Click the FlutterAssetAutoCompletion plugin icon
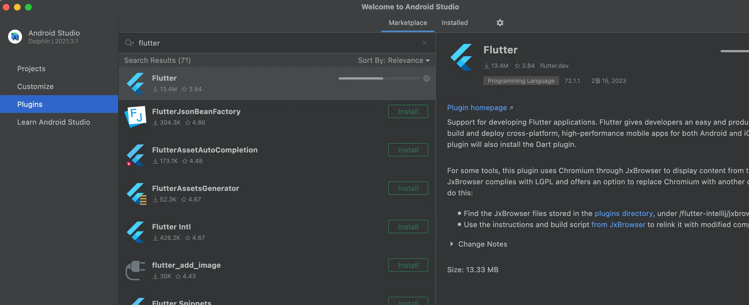This screenshot has height=305, width=749. (x=136, y=155)
